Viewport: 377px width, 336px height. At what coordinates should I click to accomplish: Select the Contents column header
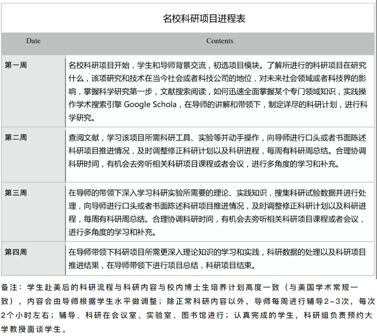pos(219,41)
